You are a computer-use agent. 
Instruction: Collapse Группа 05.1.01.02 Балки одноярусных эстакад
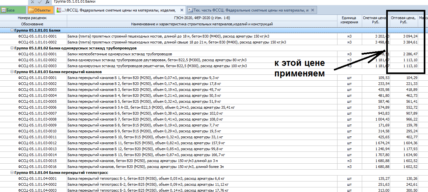tap(12, 48)
